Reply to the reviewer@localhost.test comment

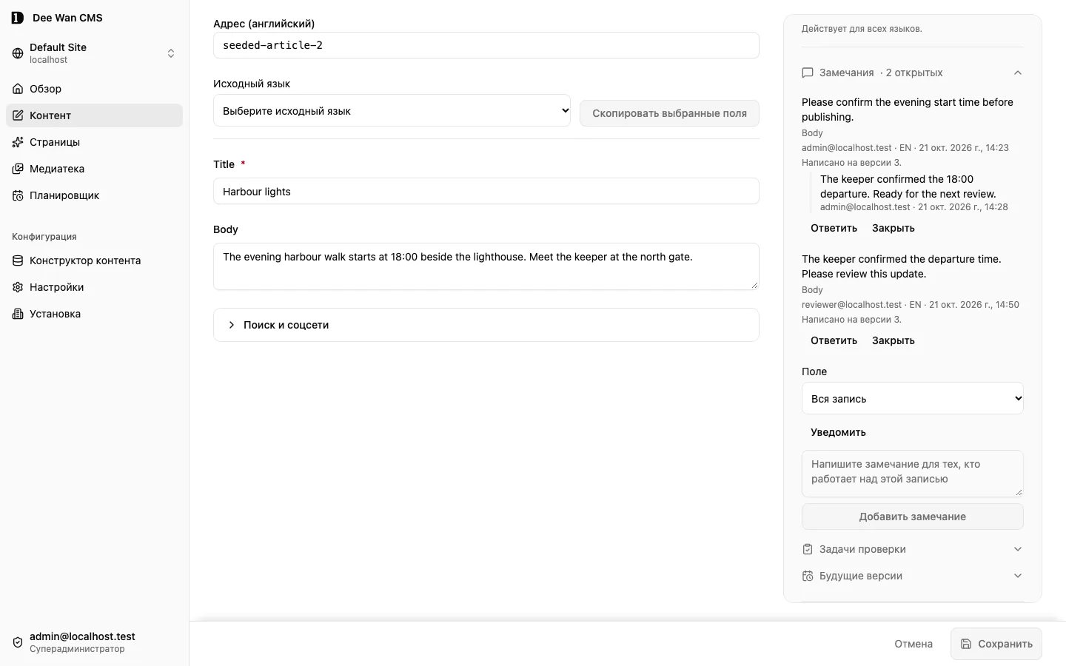tap(834, 340)
